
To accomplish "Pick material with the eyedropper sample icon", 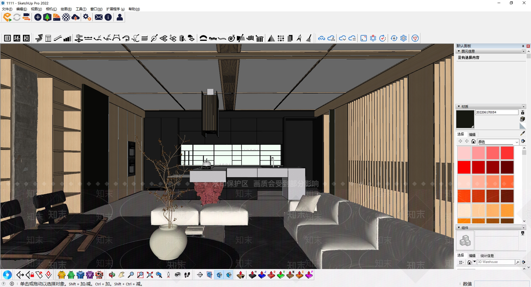I will [523, 133].
